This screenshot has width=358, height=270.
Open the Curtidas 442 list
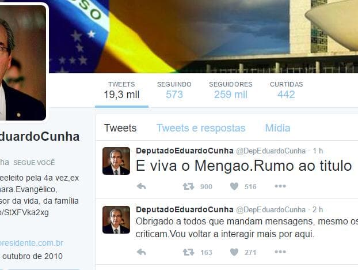(x=286, y=91)
